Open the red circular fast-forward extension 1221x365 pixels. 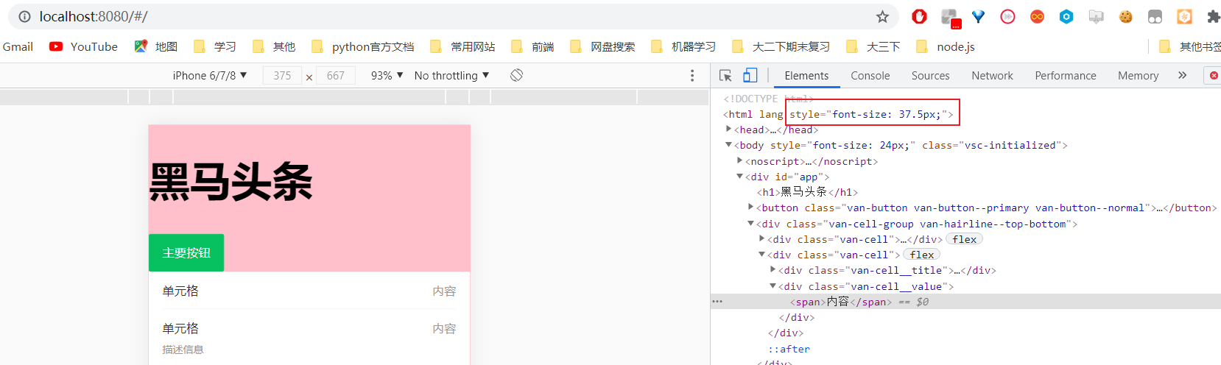tap(1007, 16)
